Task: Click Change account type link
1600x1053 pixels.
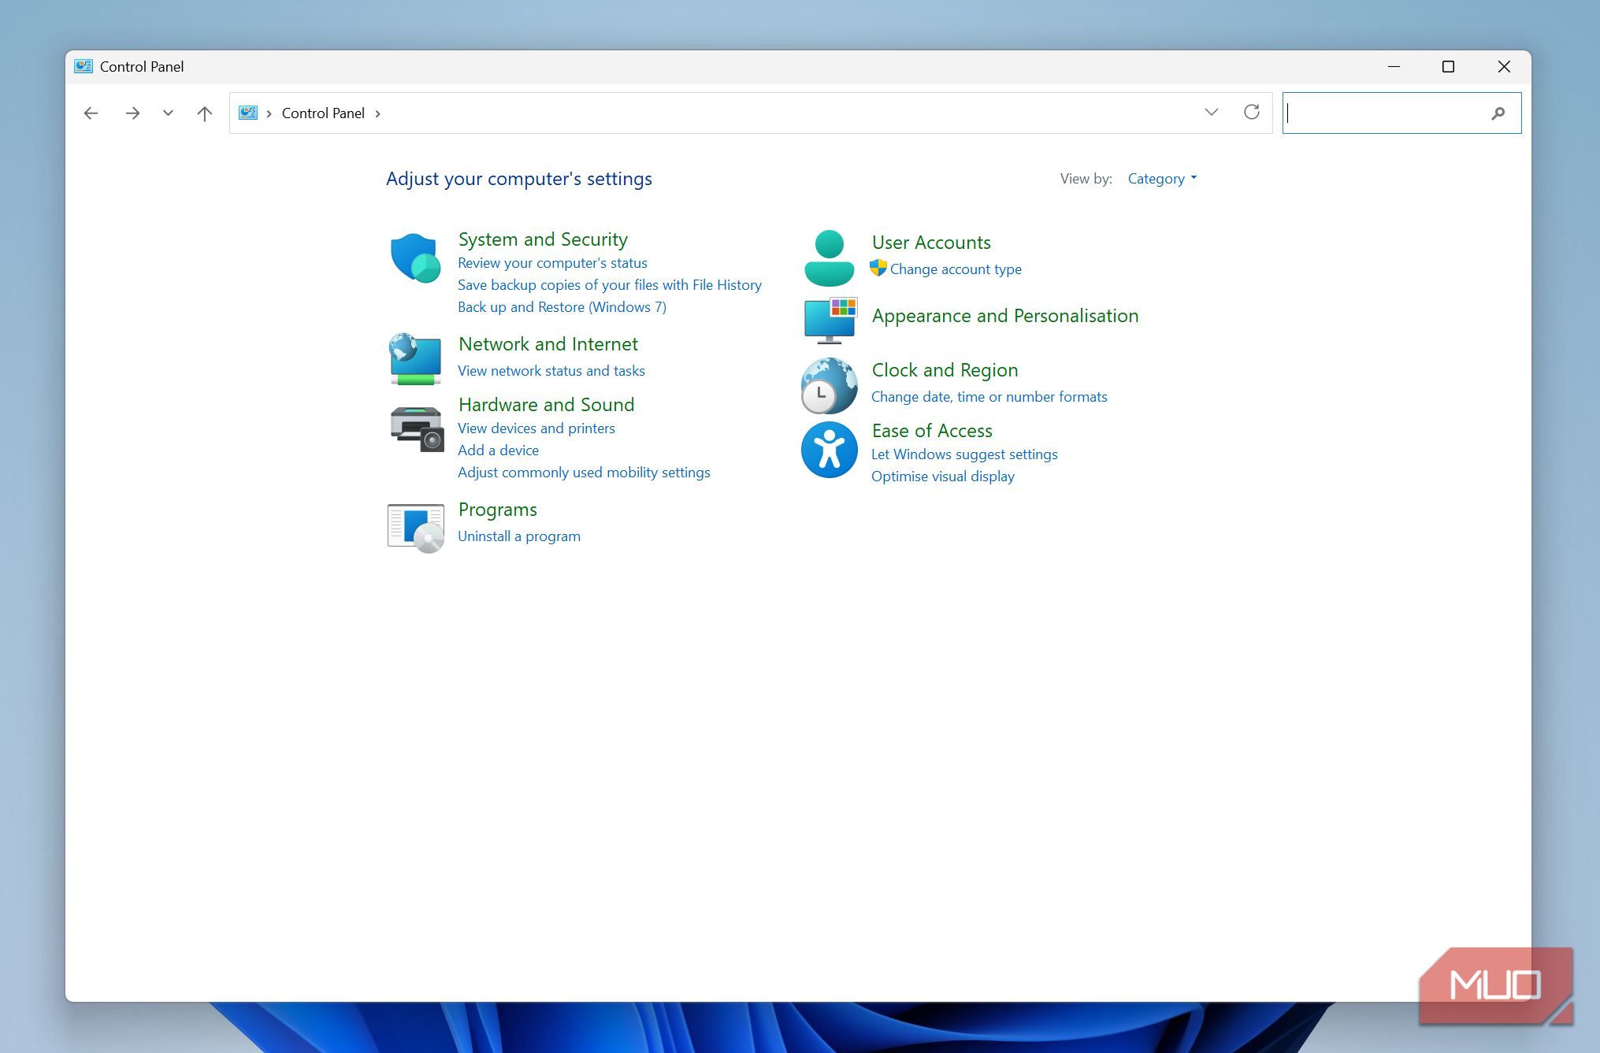Action: (956, 269)
